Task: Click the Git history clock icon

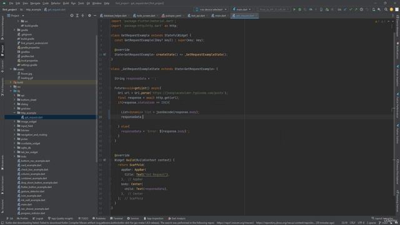Action: (x=361, y=9)
